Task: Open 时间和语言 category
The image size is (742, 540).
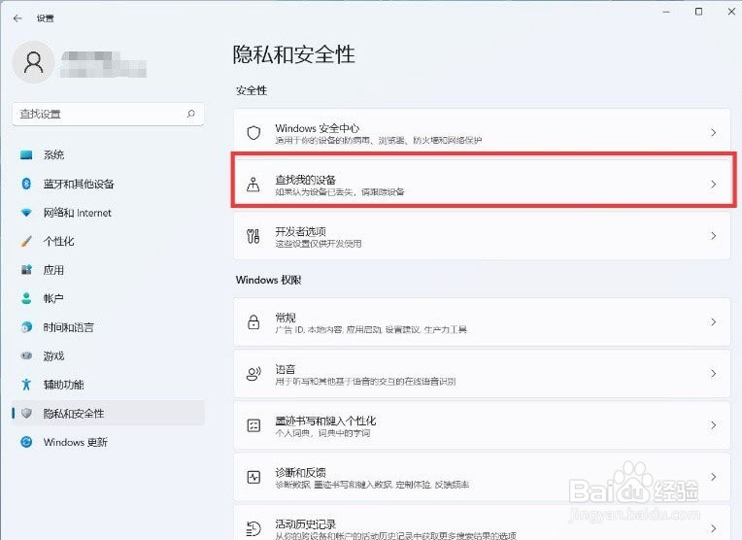Action: (108, 327)
